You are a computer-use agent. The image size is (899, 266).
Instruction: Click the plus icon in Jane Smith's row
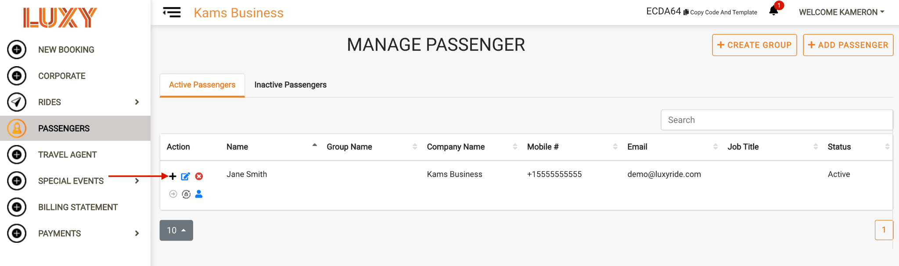pos(173,176)
